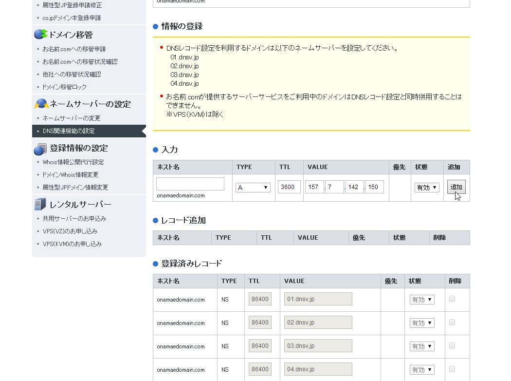Open the TYPE dropdown showing A

253,188
